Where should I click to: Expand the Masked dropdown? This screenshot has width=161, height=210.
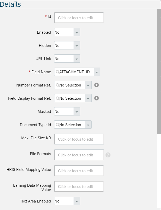pyautogui.click(x=77, y=111)
